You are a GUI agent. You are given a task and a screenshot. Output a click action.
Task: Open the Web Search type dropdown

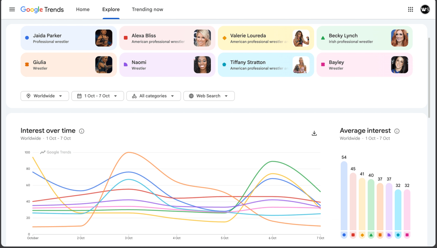click(x=209, y=96)
